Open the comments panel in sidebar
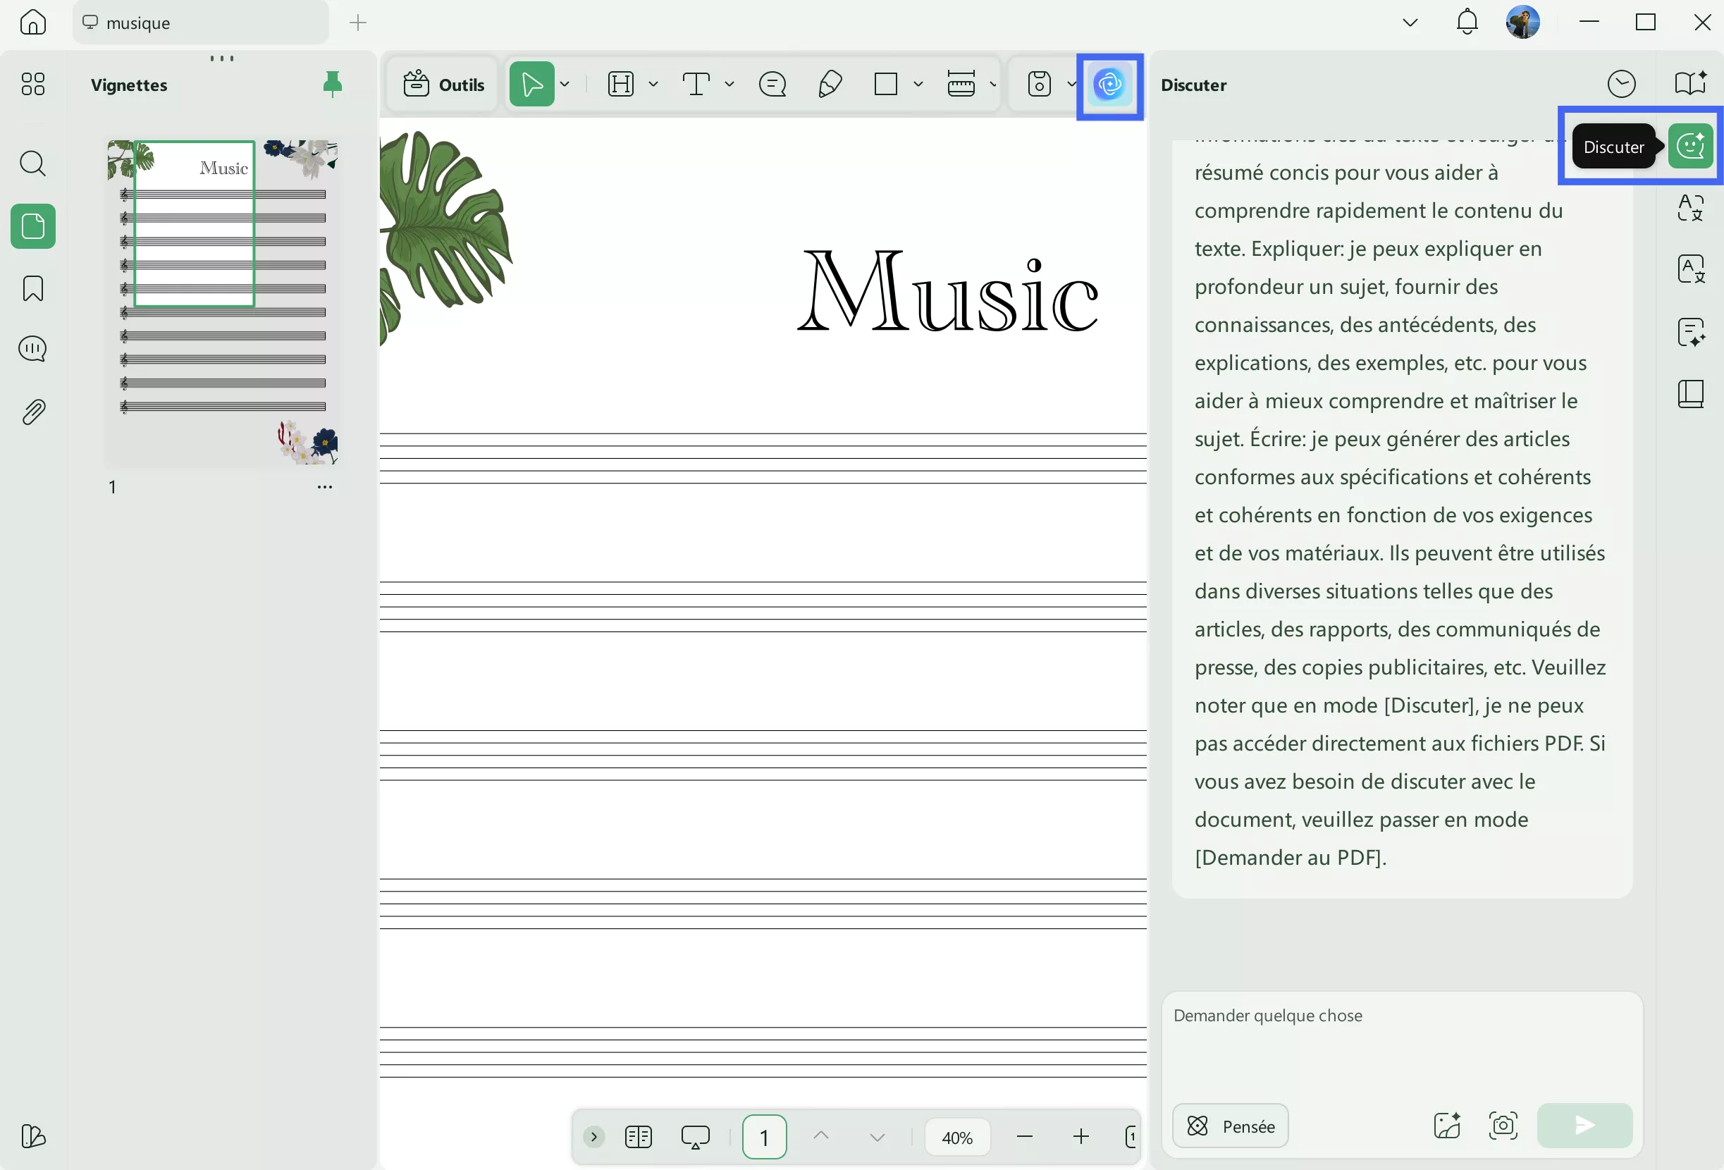The width and height of the screenshot is (1724, 1170). 32,349
